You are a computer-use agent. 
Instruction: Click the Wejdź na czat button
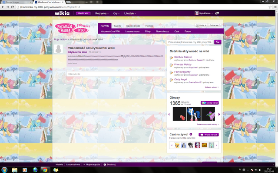(208, 135)
